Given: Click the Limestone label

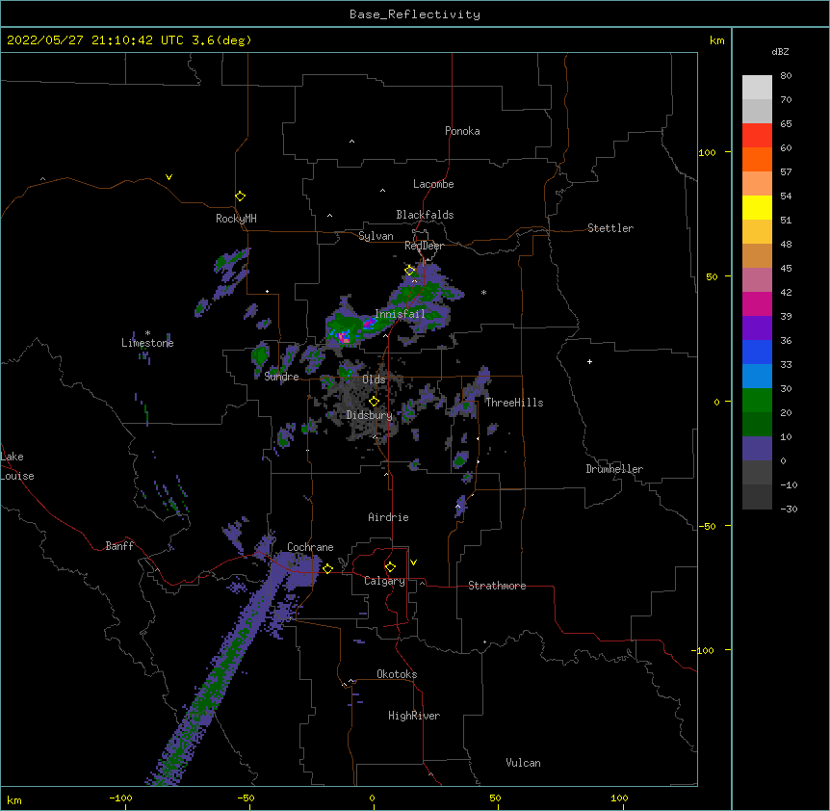Looking at the screenshot, I should click(147, 343).
